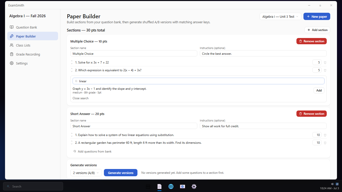Screen dimensions: 342x192
Task: Edit points for "Which expression is equivalent" question
Action: point(317,70)
